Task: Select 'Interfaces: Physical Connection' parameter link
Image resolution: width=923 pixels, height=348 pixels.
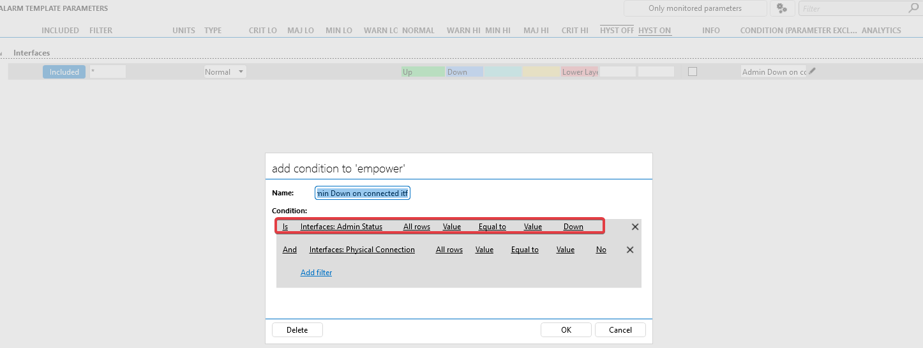Action: coord(362,250)
